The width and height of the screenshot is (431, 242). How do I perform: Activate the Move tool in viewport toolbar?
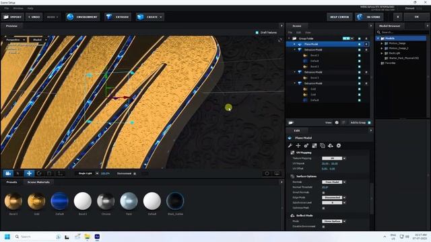[x=29, y=173]
